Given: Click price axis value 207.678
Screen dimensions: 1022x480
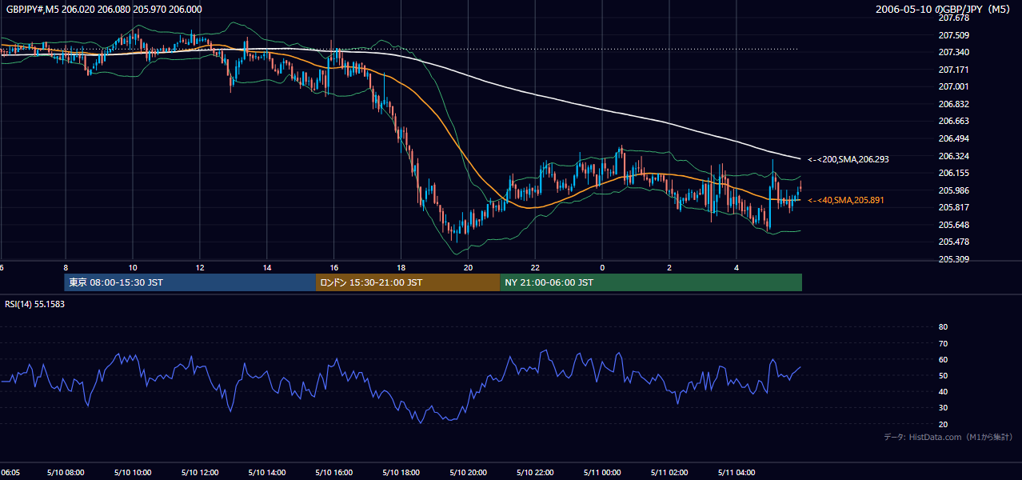Looking at the screenshot, I should (x=954, y=18).
